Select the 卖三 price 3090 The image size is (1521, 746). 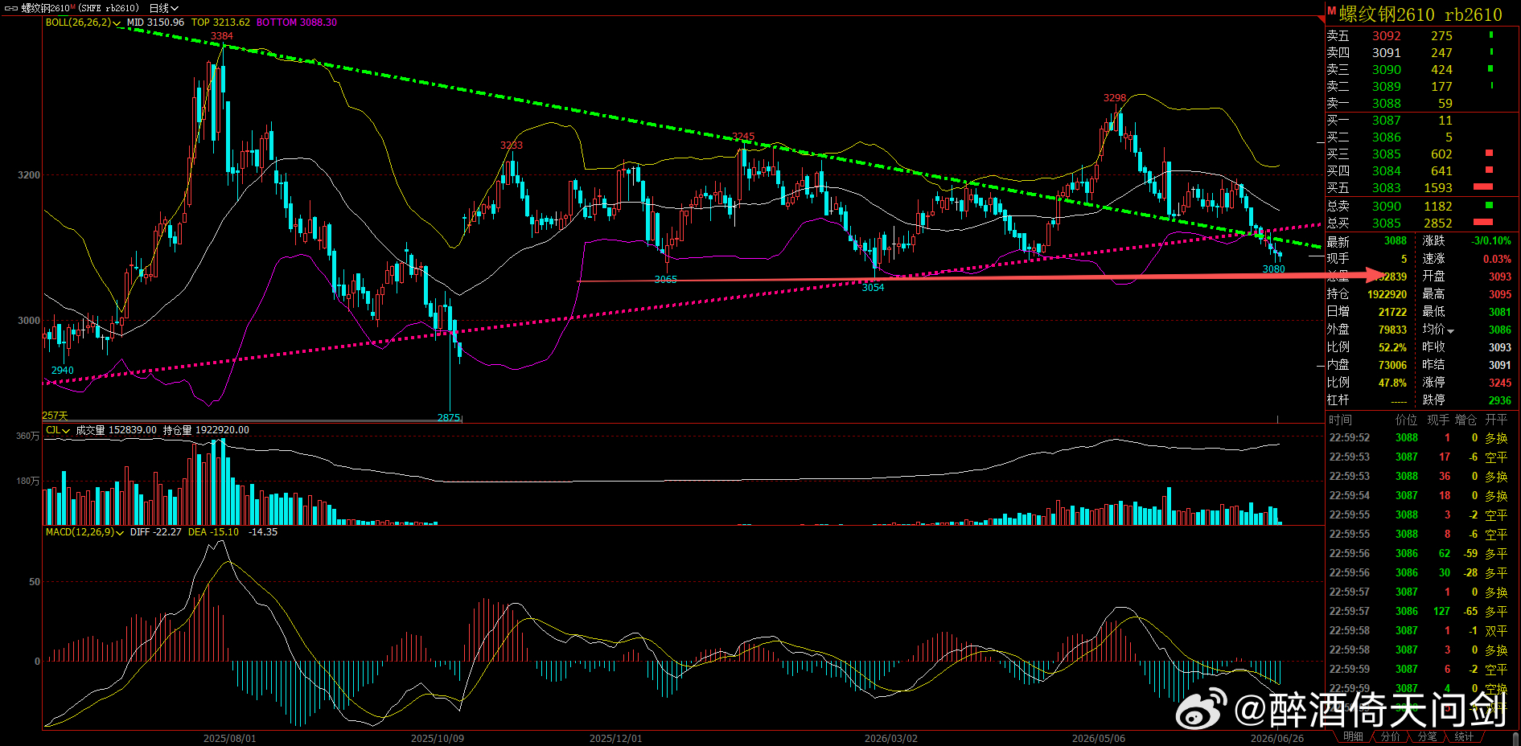1387,70
